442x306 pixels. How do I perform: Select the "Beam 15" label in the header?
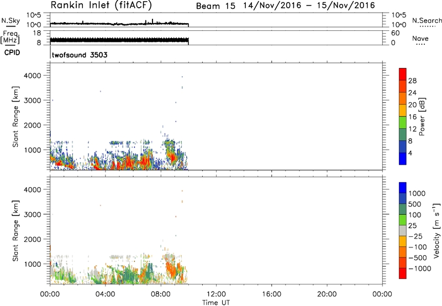[x=215, y=6]
